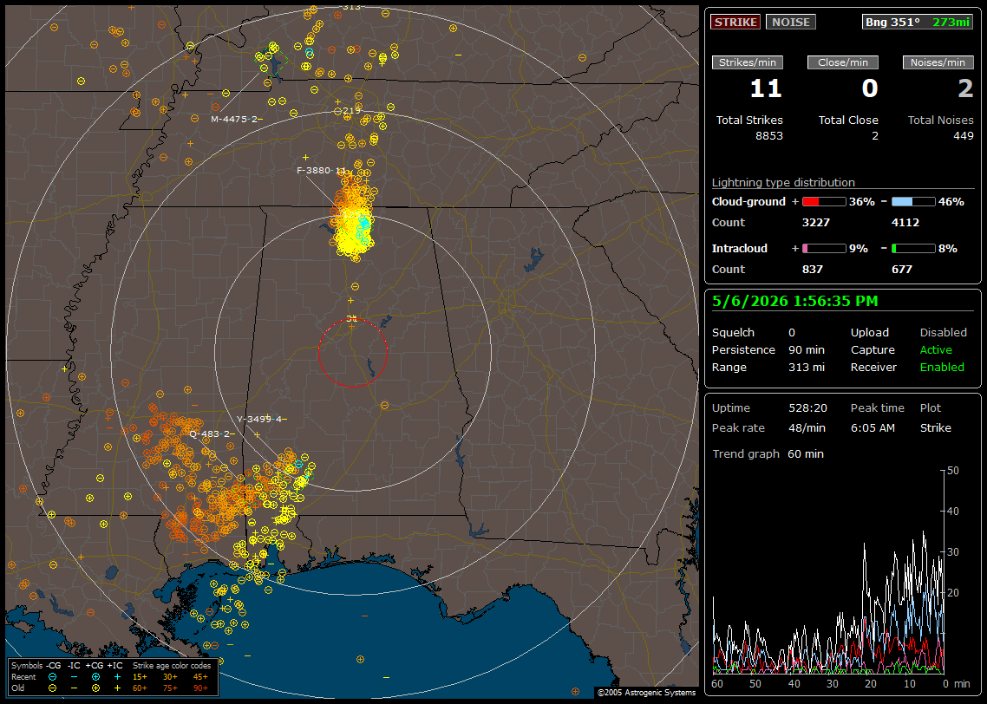
Task: Click the 219 range ring label
Action: tap(351, 110)
